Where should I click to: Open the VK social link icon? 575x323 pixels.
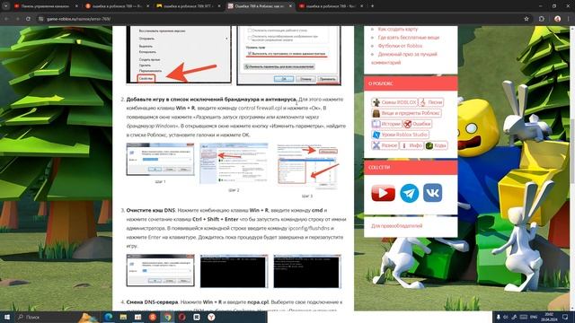pos(432,193)
